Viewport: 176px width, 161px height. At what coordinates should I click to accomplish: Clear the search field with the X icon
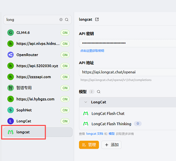click(x=61, y=20)
